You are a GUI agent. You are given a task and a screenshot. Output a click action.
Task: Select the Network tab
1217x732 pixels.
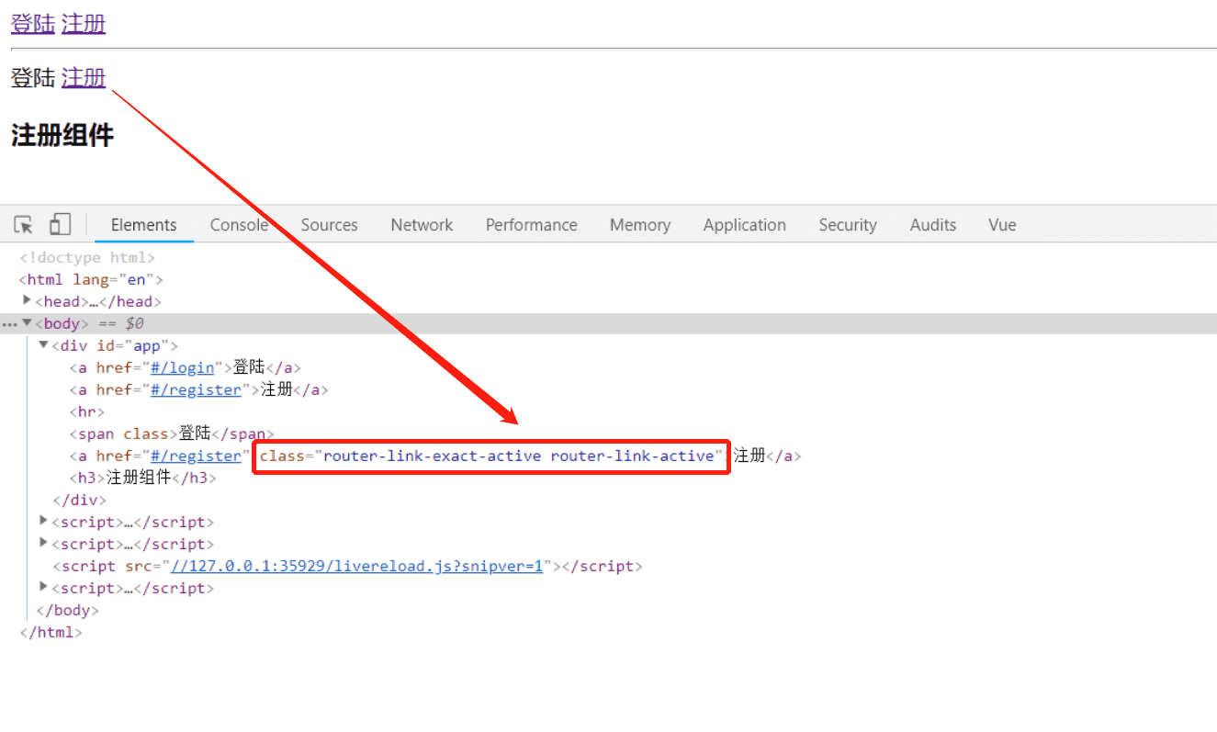pyautogui.click(x=422, y=225)
